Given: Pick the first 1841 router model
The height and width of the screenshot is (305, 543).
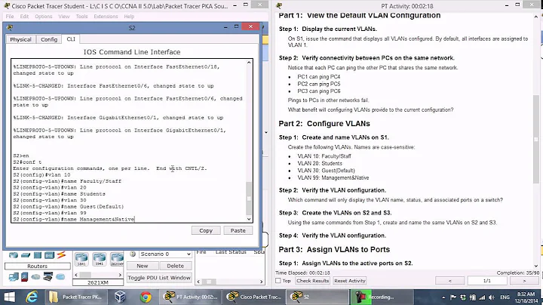Looking at the screenshot, I should click(x=81, y=259).
